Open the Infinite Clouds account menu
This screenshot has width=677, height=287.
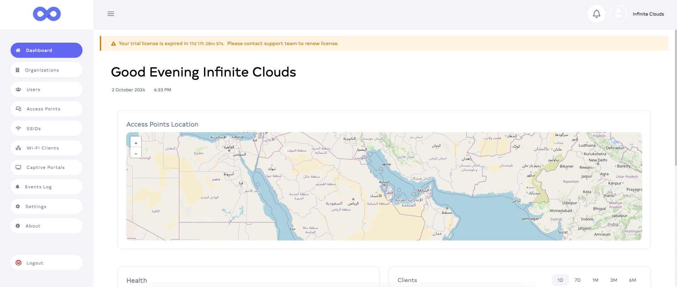point(648,14)
